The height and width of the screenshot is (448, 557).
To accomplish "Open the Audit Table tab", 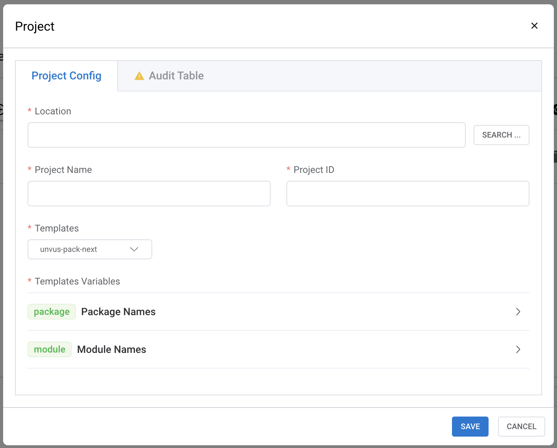I will click(x=176, y=76).
